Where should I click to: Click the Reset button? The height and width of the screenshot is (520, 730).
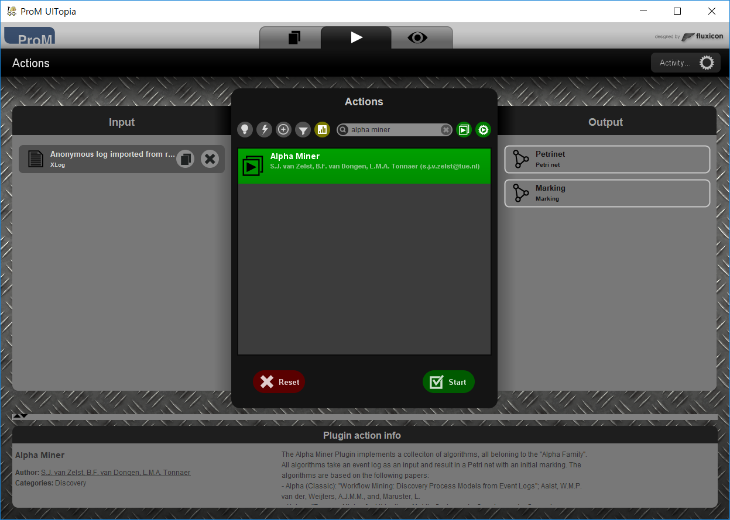coord(279,382)
